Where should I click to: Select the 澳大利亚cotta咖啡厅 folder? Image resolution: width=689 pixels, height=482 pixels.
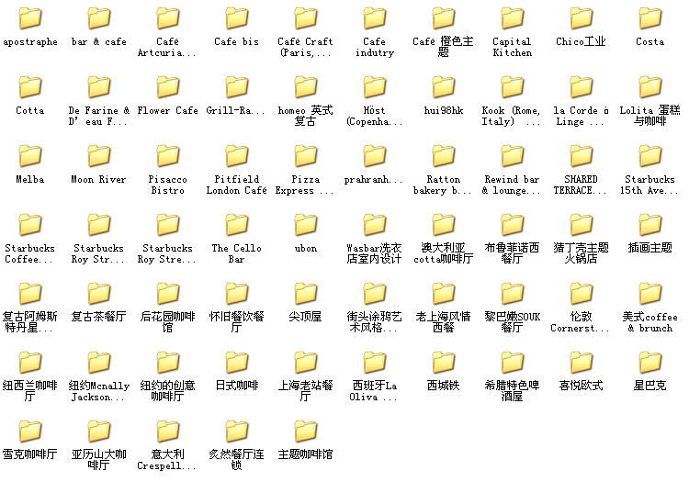pyautogui.click(x=444, y=225)
